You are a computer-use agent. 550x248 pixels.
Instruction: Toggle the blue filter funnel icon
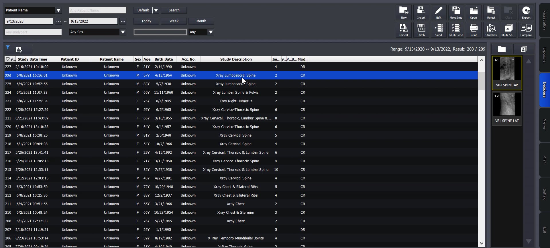(x=8, y=48)
